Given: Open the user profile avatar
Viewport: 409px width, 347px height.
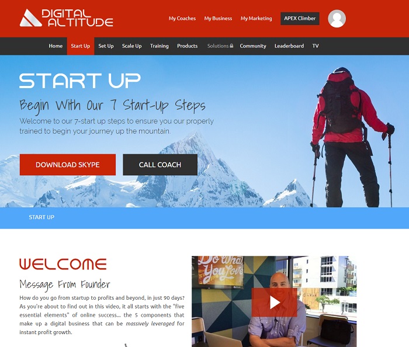Looking at the screenshot, I should (337, 19).
